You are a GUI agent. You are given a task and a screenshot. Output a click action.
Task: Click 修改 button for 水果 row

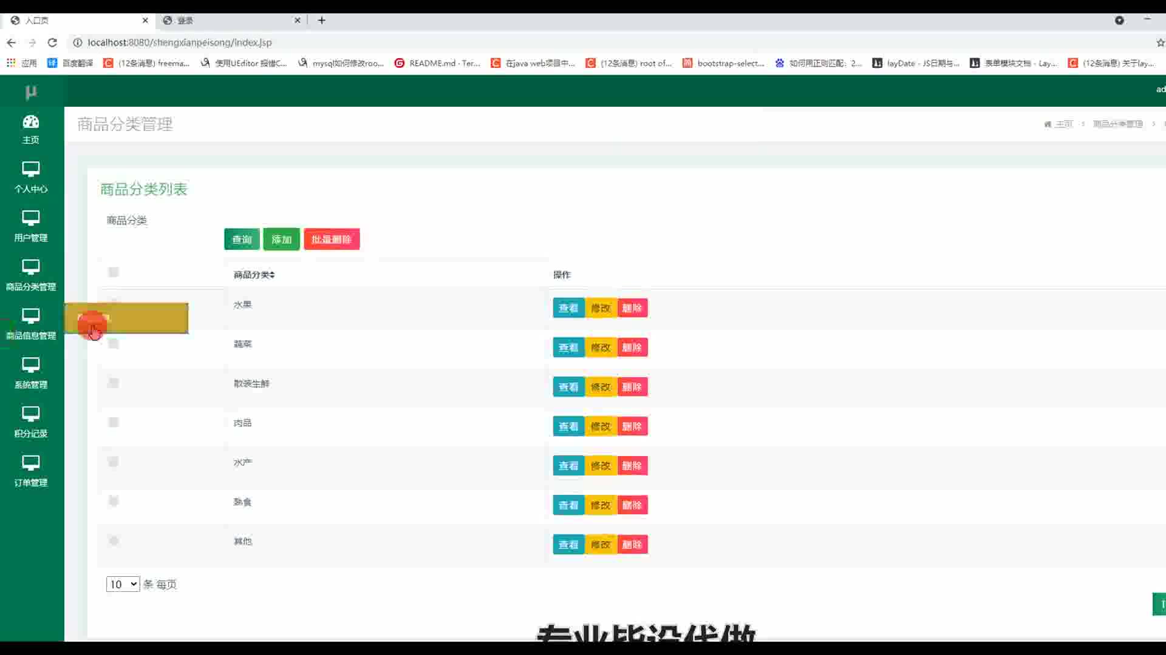click(601, 308)
